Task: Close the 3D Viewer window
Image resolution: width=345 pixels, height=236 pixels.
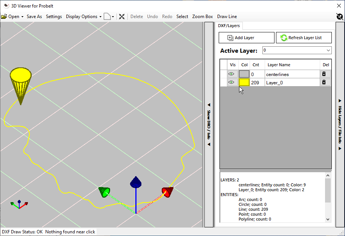Action: tap(339, 6)
